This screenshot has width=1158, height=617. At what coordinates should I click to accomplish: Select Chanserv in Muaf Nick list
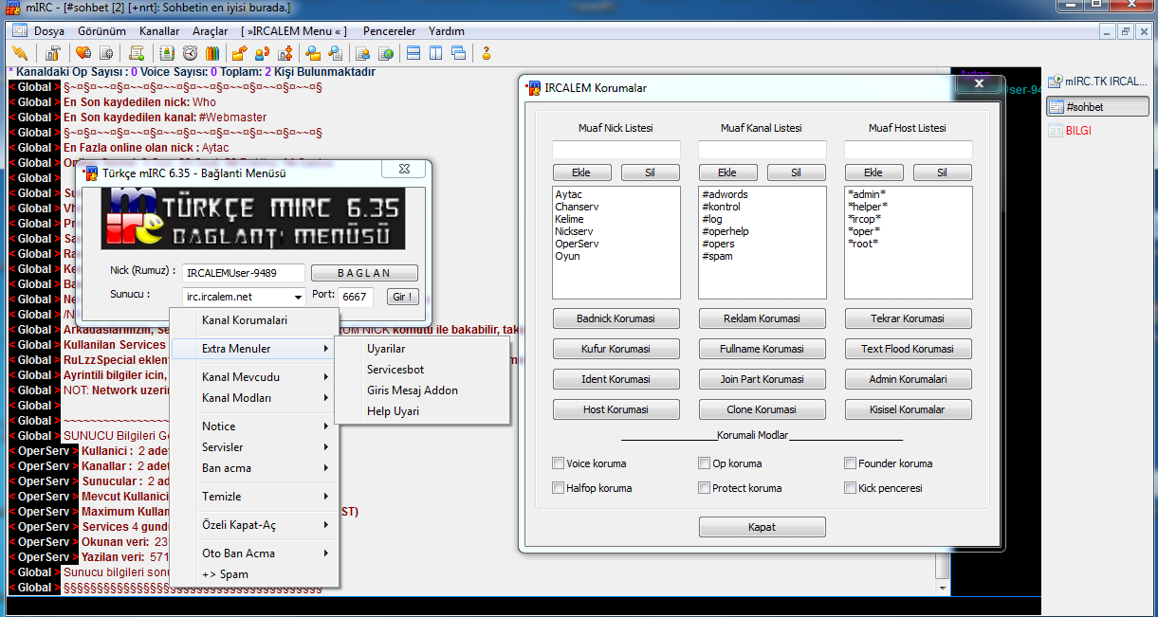pyautogui.click(x=577, y=207)
